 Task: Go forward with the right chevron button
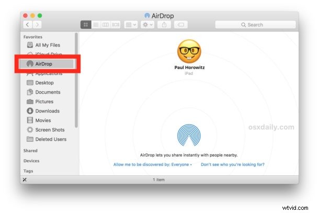[37, 25]
